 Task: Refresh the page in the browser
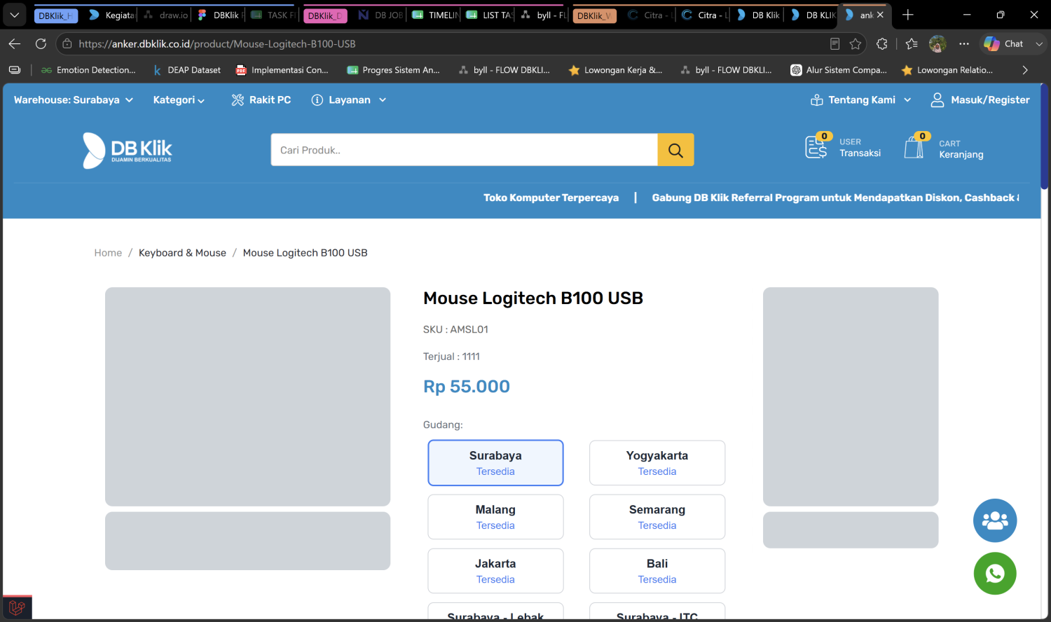(x=41, y=43)
